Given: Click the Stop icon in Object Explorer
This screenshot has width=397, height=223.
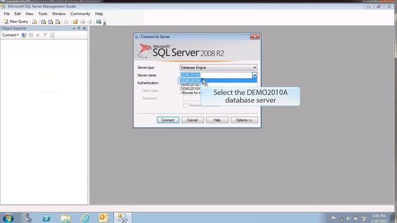Looking at the screenshot, I should 38,35.
